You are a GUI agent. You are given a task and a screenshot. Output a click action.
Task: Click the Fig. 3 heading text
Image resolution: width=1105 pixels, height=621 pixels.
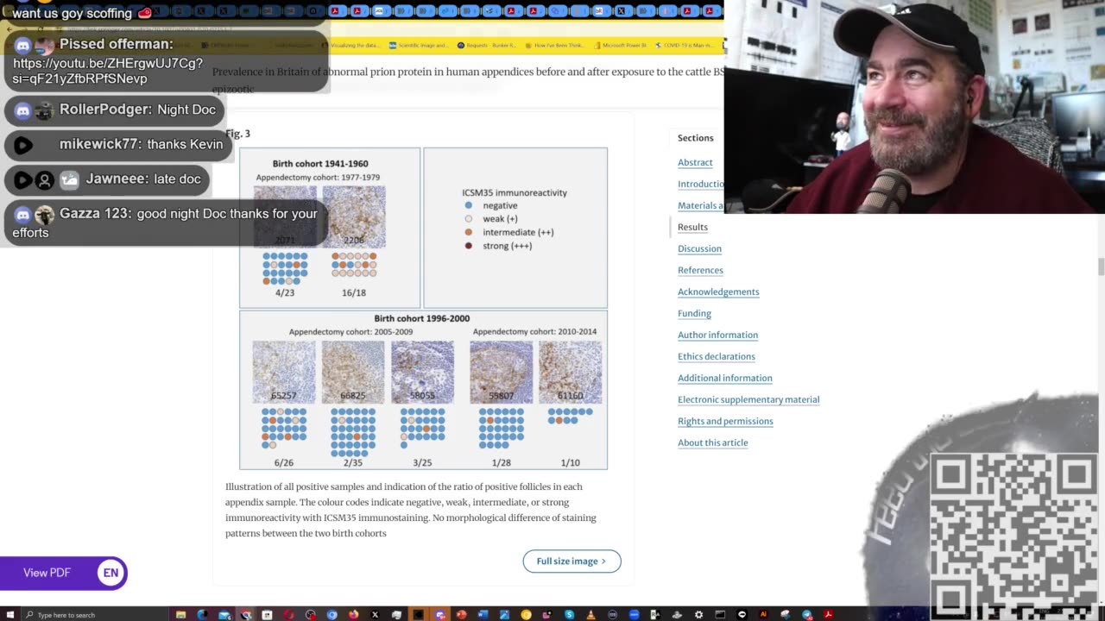pyautogui.click(x=238, y=134)
